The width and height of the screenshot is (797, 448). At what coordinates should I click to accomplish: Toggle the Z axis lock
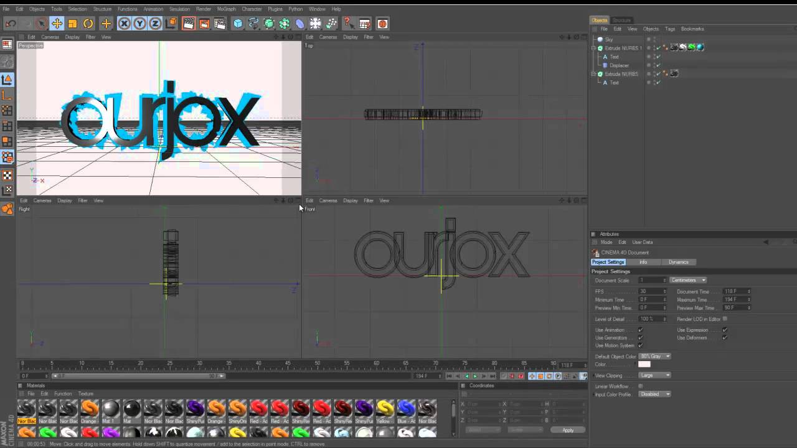(155, 24)
